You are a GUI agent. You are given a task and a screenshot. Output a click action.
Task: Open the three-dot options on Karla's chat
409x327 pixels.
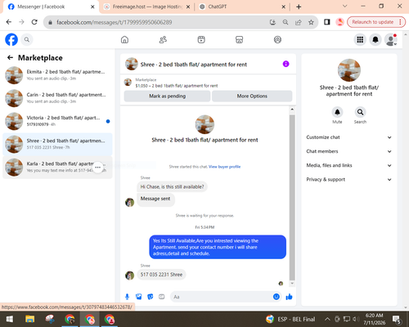coord(98,168)
